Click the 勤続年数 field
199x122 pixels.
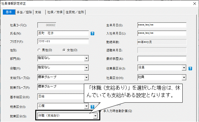pyautogui.click(x=162, y=42)
